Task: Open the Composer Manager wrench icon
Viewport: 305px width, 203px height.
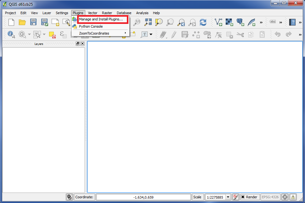Action: tap(66, 22)
